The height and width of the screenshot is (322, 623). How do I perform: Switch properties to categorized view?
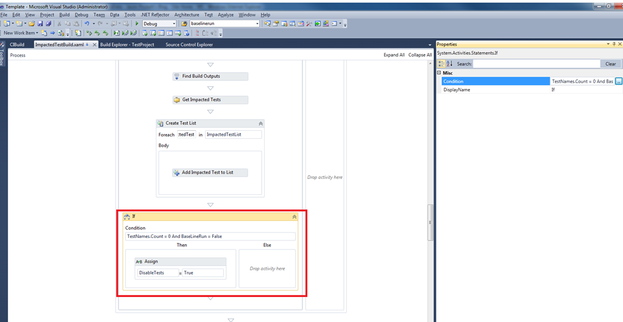pos(441,63)
